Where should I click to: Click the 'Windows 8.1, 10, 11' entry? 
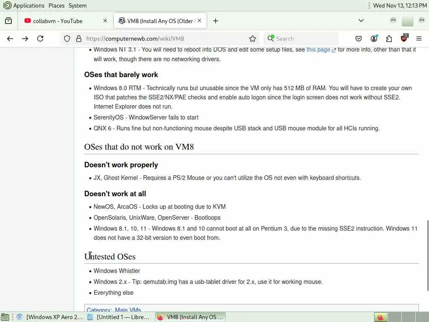tap(255, 233)
